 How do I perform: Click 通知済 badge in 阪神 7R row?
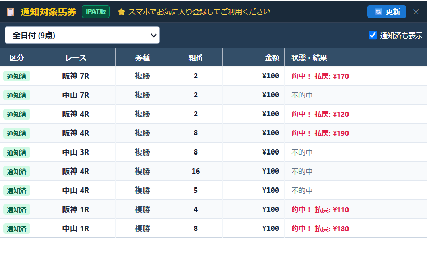tap(17, 76)
